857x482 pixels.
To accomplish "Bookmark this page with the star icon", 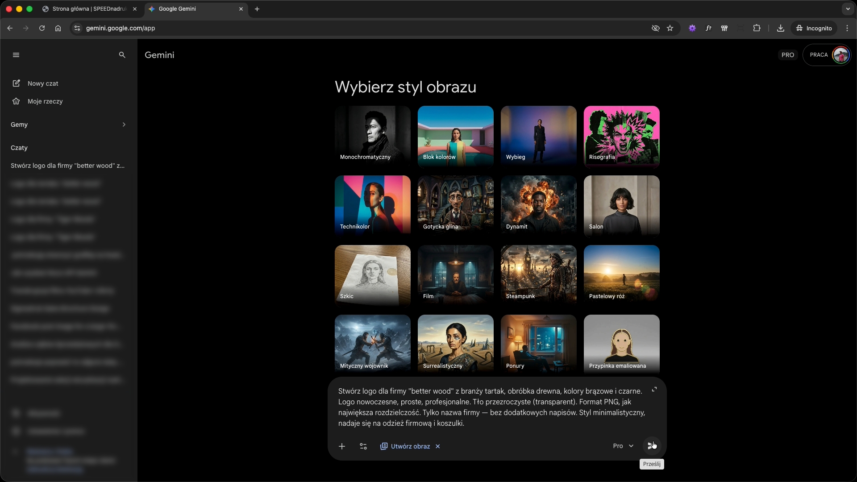I will [x=670, y=28].
